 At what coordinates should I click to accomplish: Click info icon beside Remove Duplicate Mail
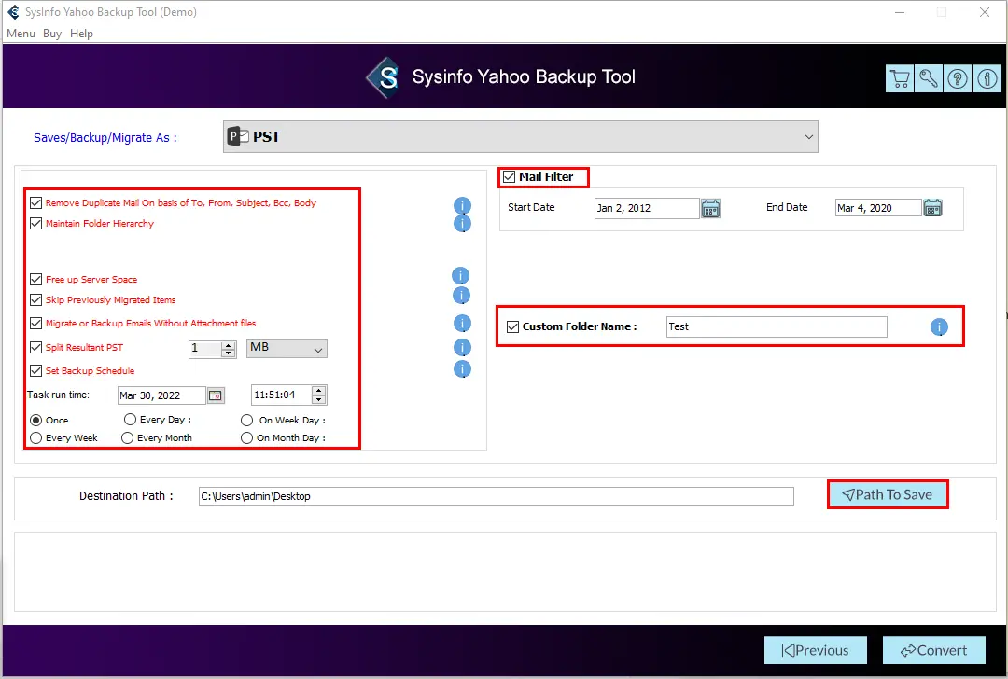[x=462, y=205]
